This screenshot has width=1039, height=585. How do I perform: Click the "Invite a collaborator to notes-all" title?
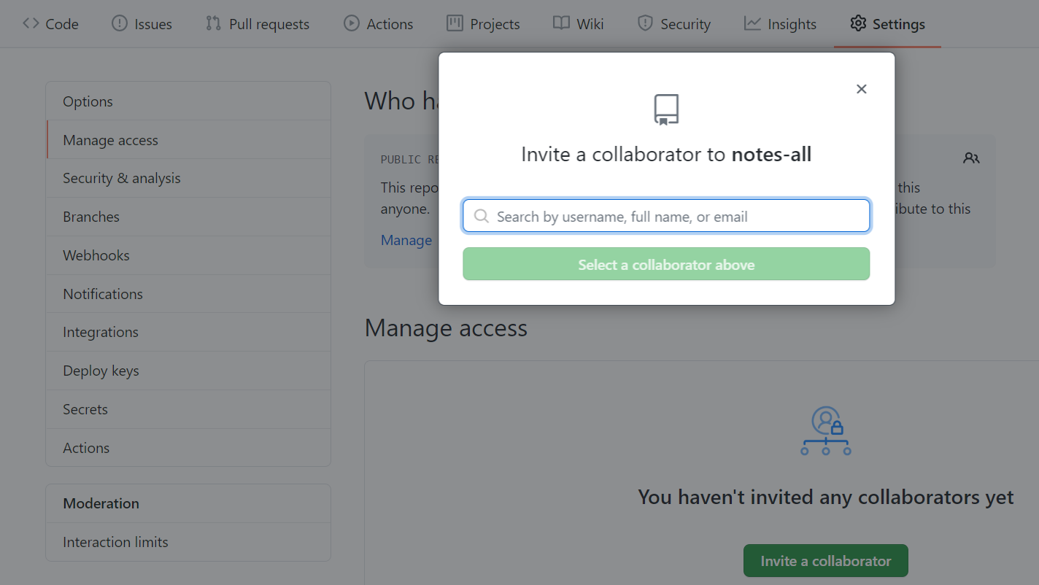(x=666, y=155)
